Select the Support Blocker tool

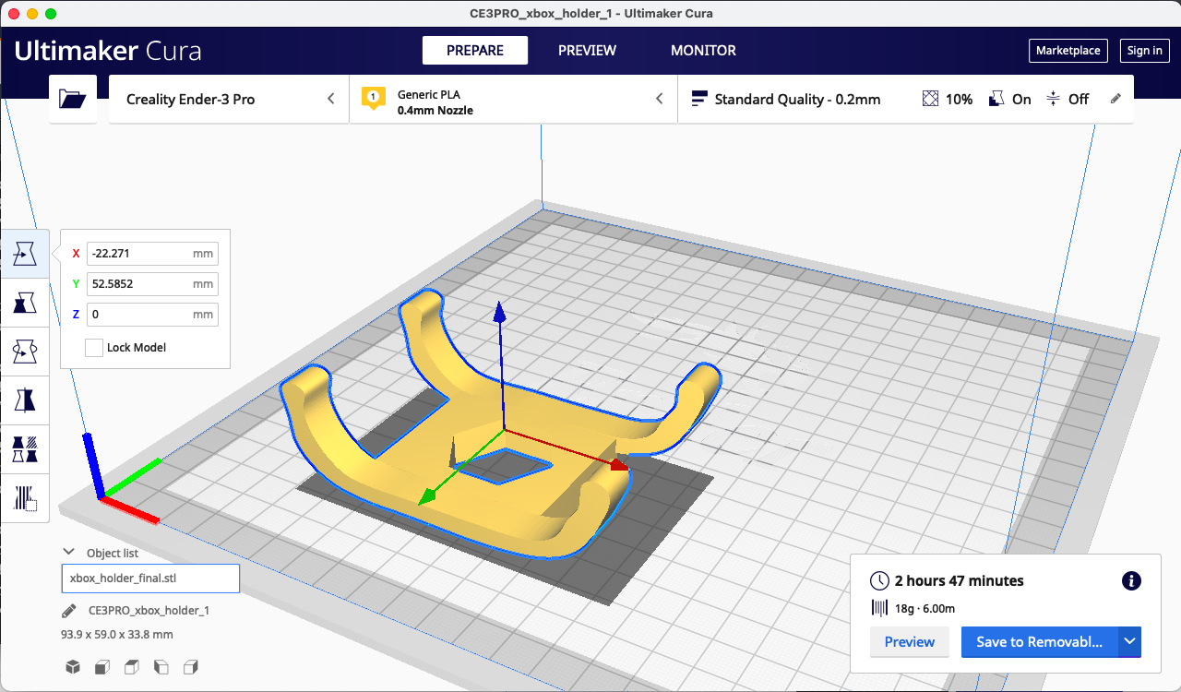click(25, 499)
